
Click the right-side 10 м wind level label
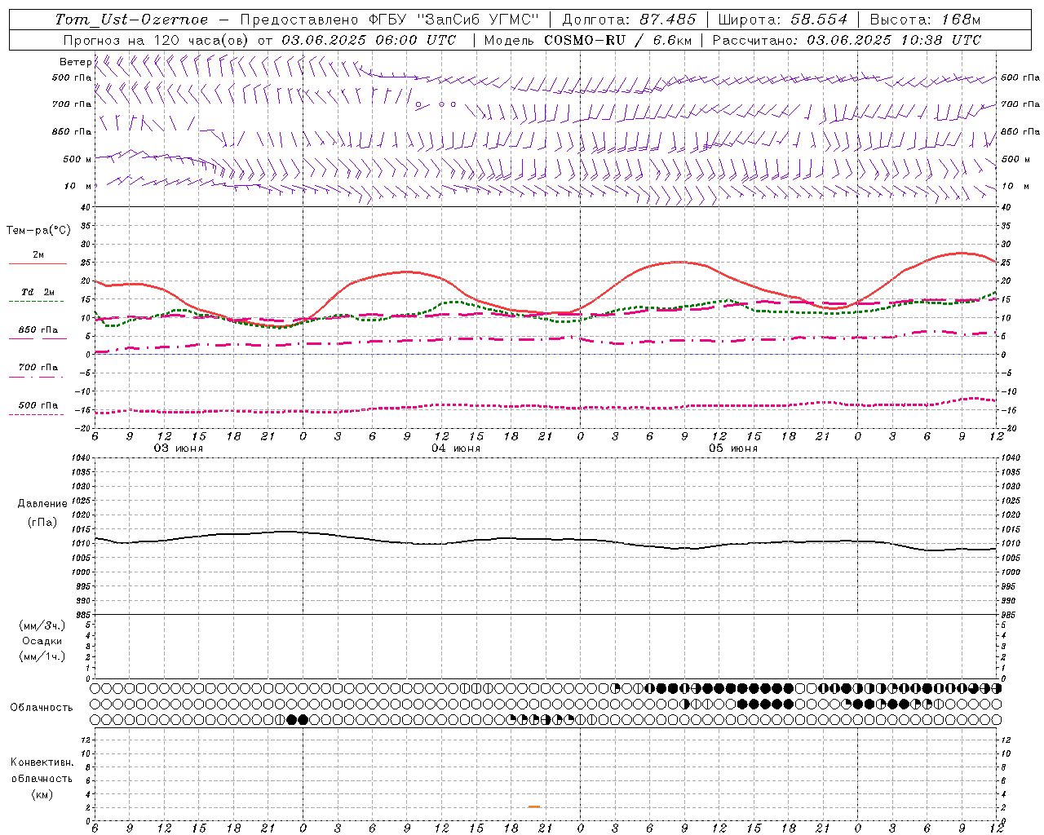click(x=1015, y=187)
